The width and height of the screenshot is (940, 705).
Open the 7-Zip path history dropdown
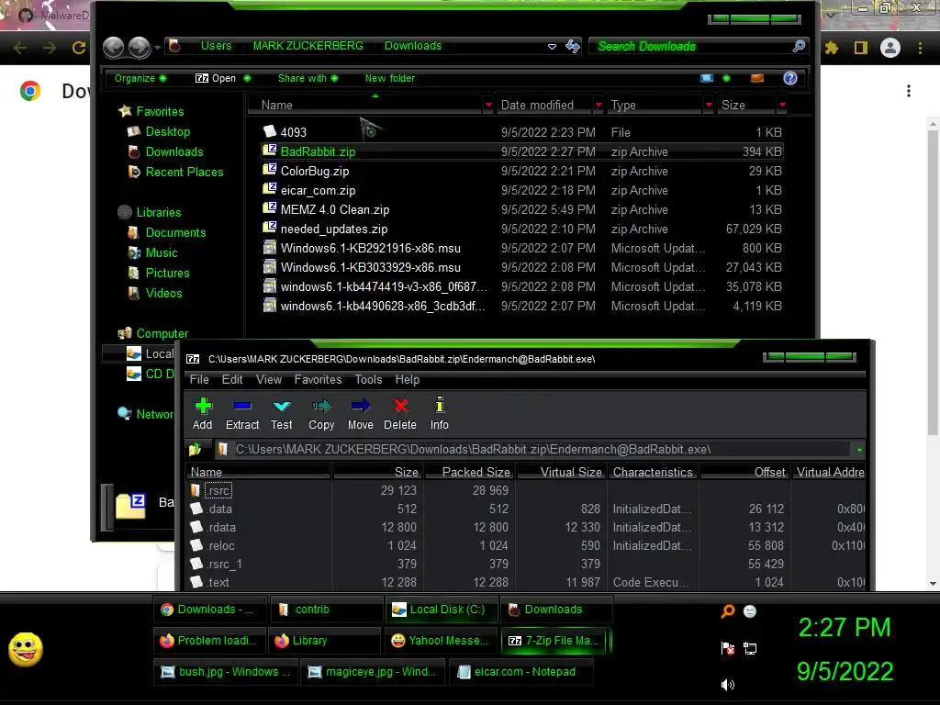pos(859,450)
